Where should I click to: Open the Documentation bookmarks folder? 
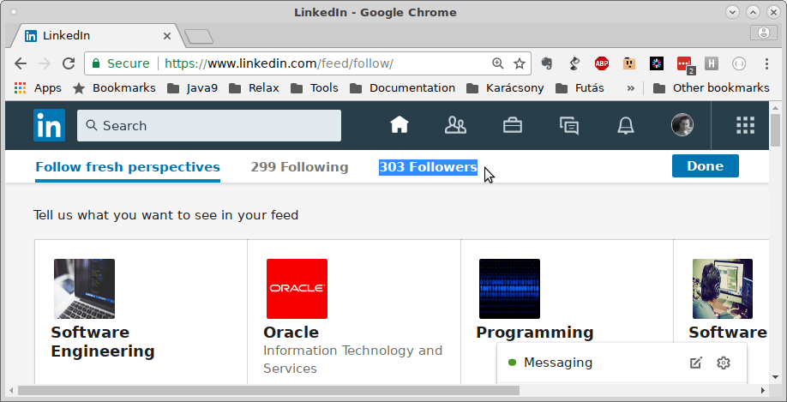(403, 88)
